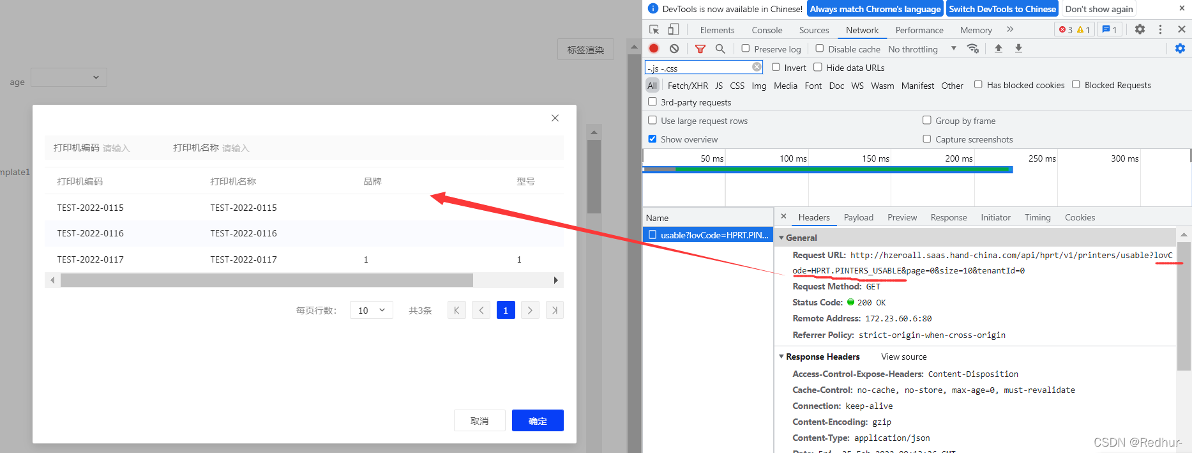The width and height of the screenshot is (1192, 453).
Task: Enable Capture screenshots
Action: (926, 139)
